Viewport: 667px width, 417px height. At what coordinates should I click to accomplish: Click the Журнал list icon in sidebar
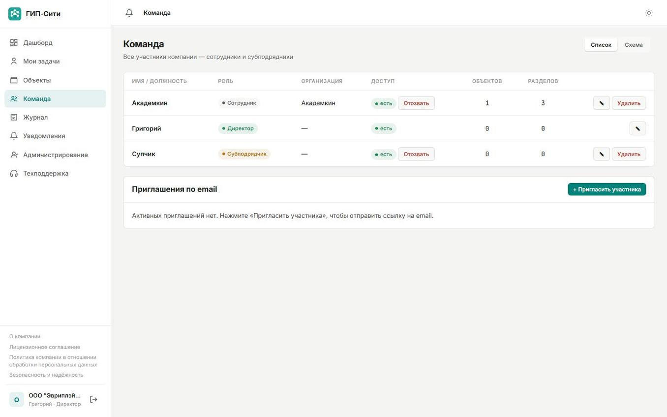[x=14, y=117]
